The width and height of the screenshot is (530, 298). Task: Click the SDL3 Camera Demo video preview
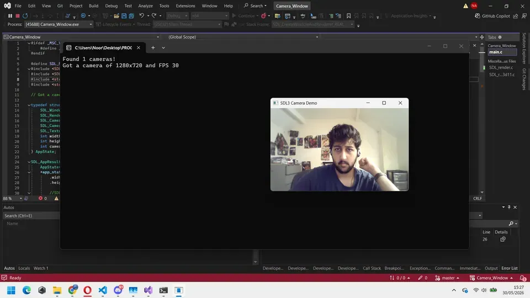[340, 150]
